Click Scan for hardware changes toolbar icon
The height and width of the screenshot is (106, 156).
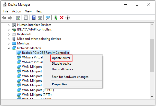pos(48,18)
